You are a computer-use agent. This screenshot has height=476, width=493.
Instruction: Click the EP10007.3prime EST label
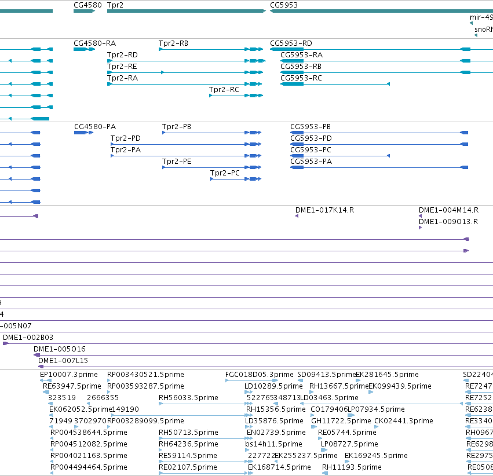(x=68, y=375)
